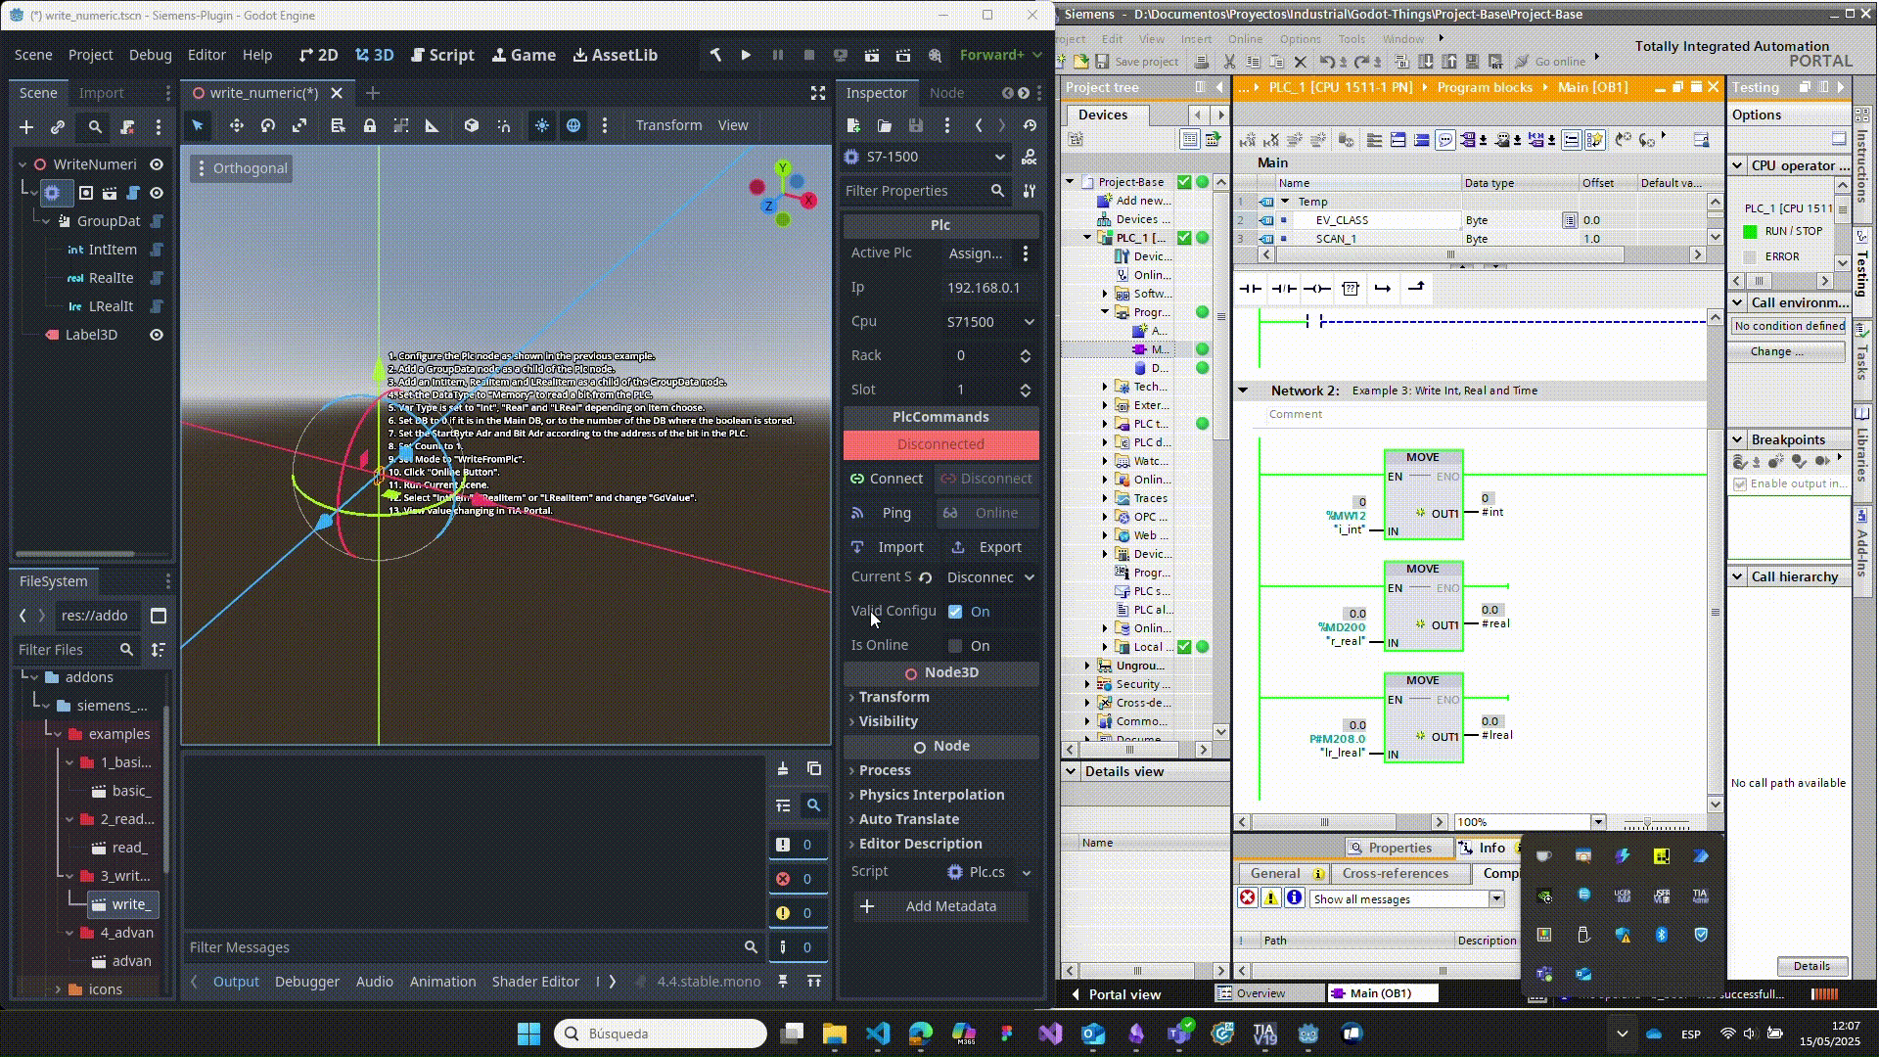Toggle the Valid Configuration checkbox
1879x1057 pixels.
point(955,612)
